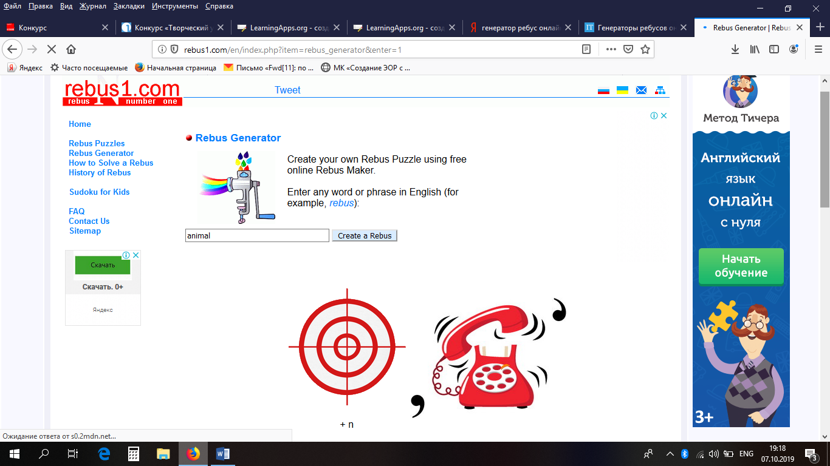The width and height of the screenshot is (830, 466).
Task: Open the How to Solve a Rebus link
Action: 111,163
